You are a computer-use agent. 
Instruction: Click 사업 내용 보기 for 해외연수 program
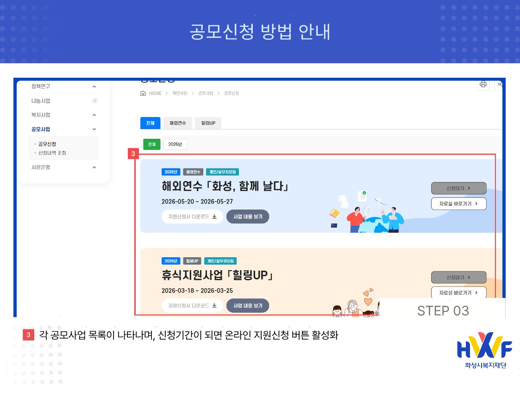(x=247, y=216)
